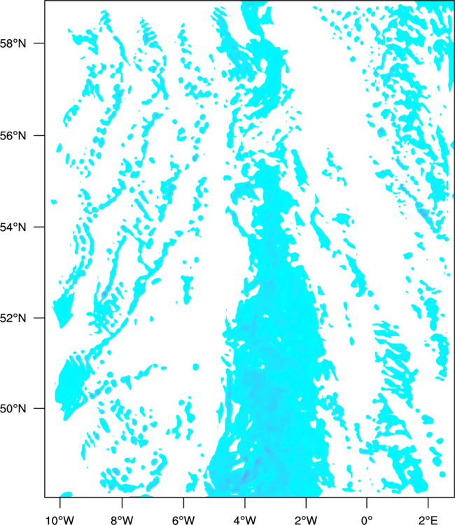This screenshot has height=525, width=455.
Task: Click the 0° longitude label
Action: [x=367, y=520]
